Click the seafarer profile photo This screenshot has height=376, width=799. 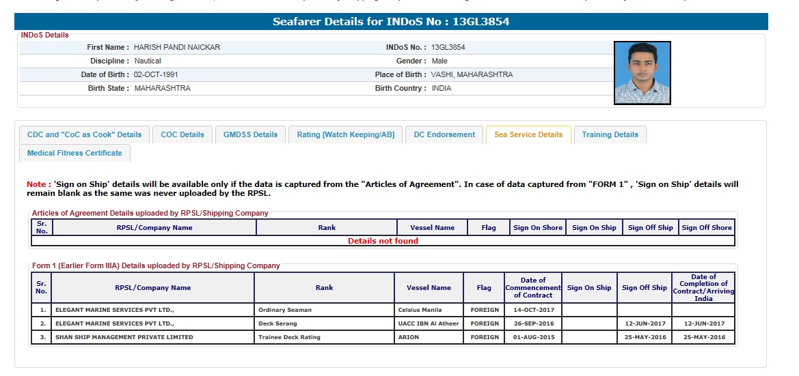click(x=642, y=73)
